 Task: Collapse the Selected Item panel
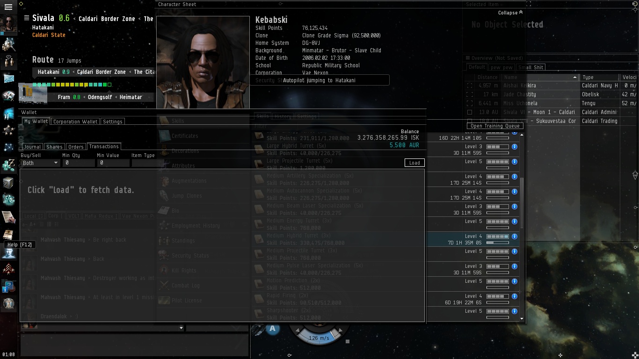[x=510, y=13]
